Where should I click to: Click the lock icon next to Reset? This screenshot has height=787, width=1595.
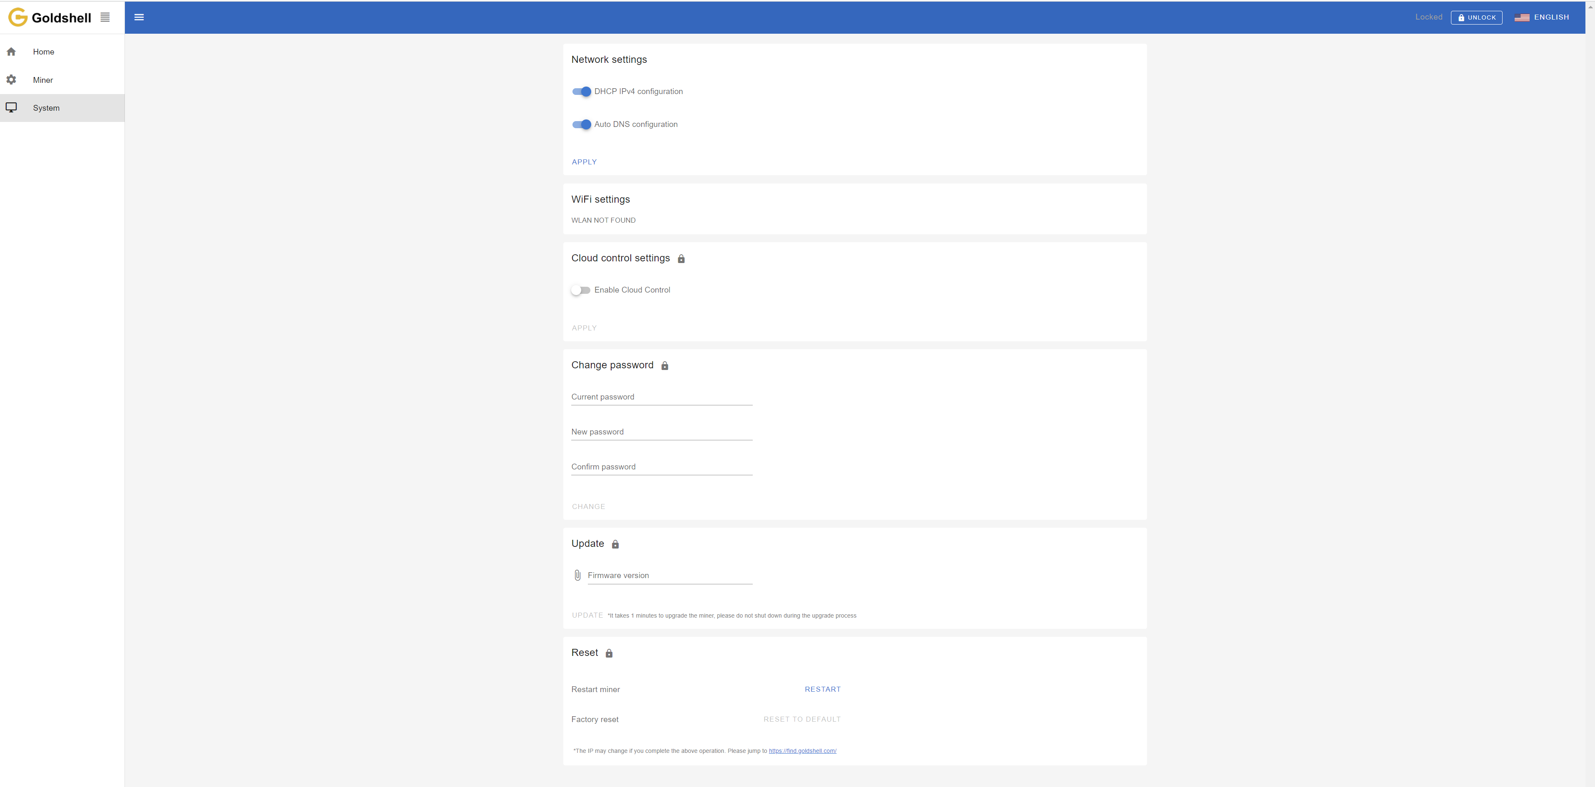(x=609, y=653)
